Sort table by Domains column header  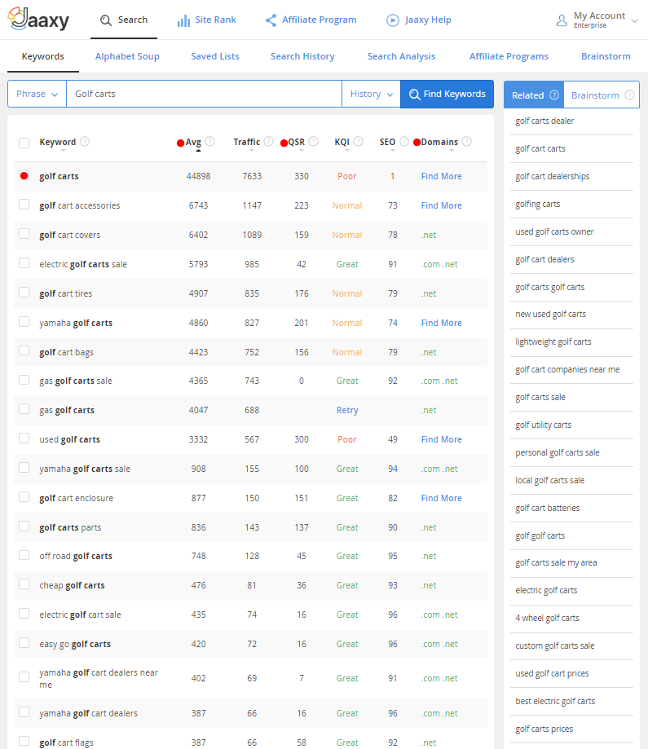pyautogui.click(x=439, y=142)
